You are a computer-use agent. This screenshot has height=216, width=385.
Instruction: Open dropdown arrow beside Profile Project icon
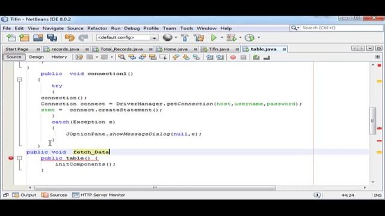(259, 37)
